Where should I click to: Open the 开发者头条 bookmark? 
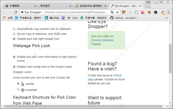pos(29,18)
